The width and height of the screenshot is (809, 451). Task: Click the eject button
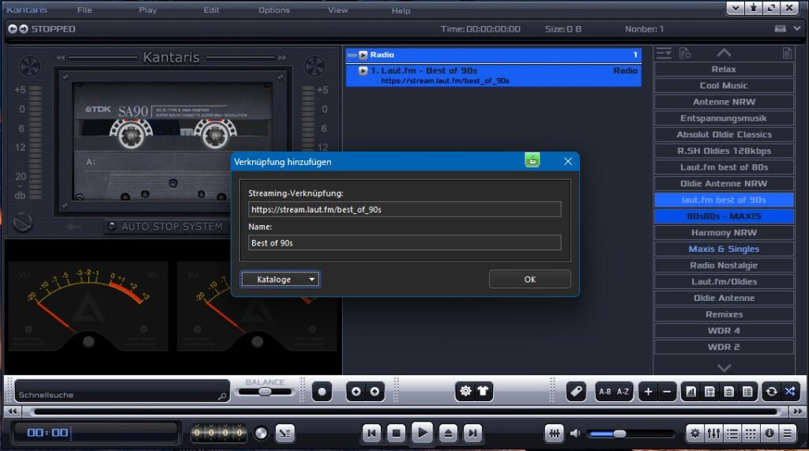[448, 434]
